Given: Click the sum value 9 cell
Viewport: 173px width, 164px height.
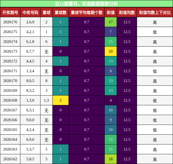Looking at the screenshot, I should [111, 120].
